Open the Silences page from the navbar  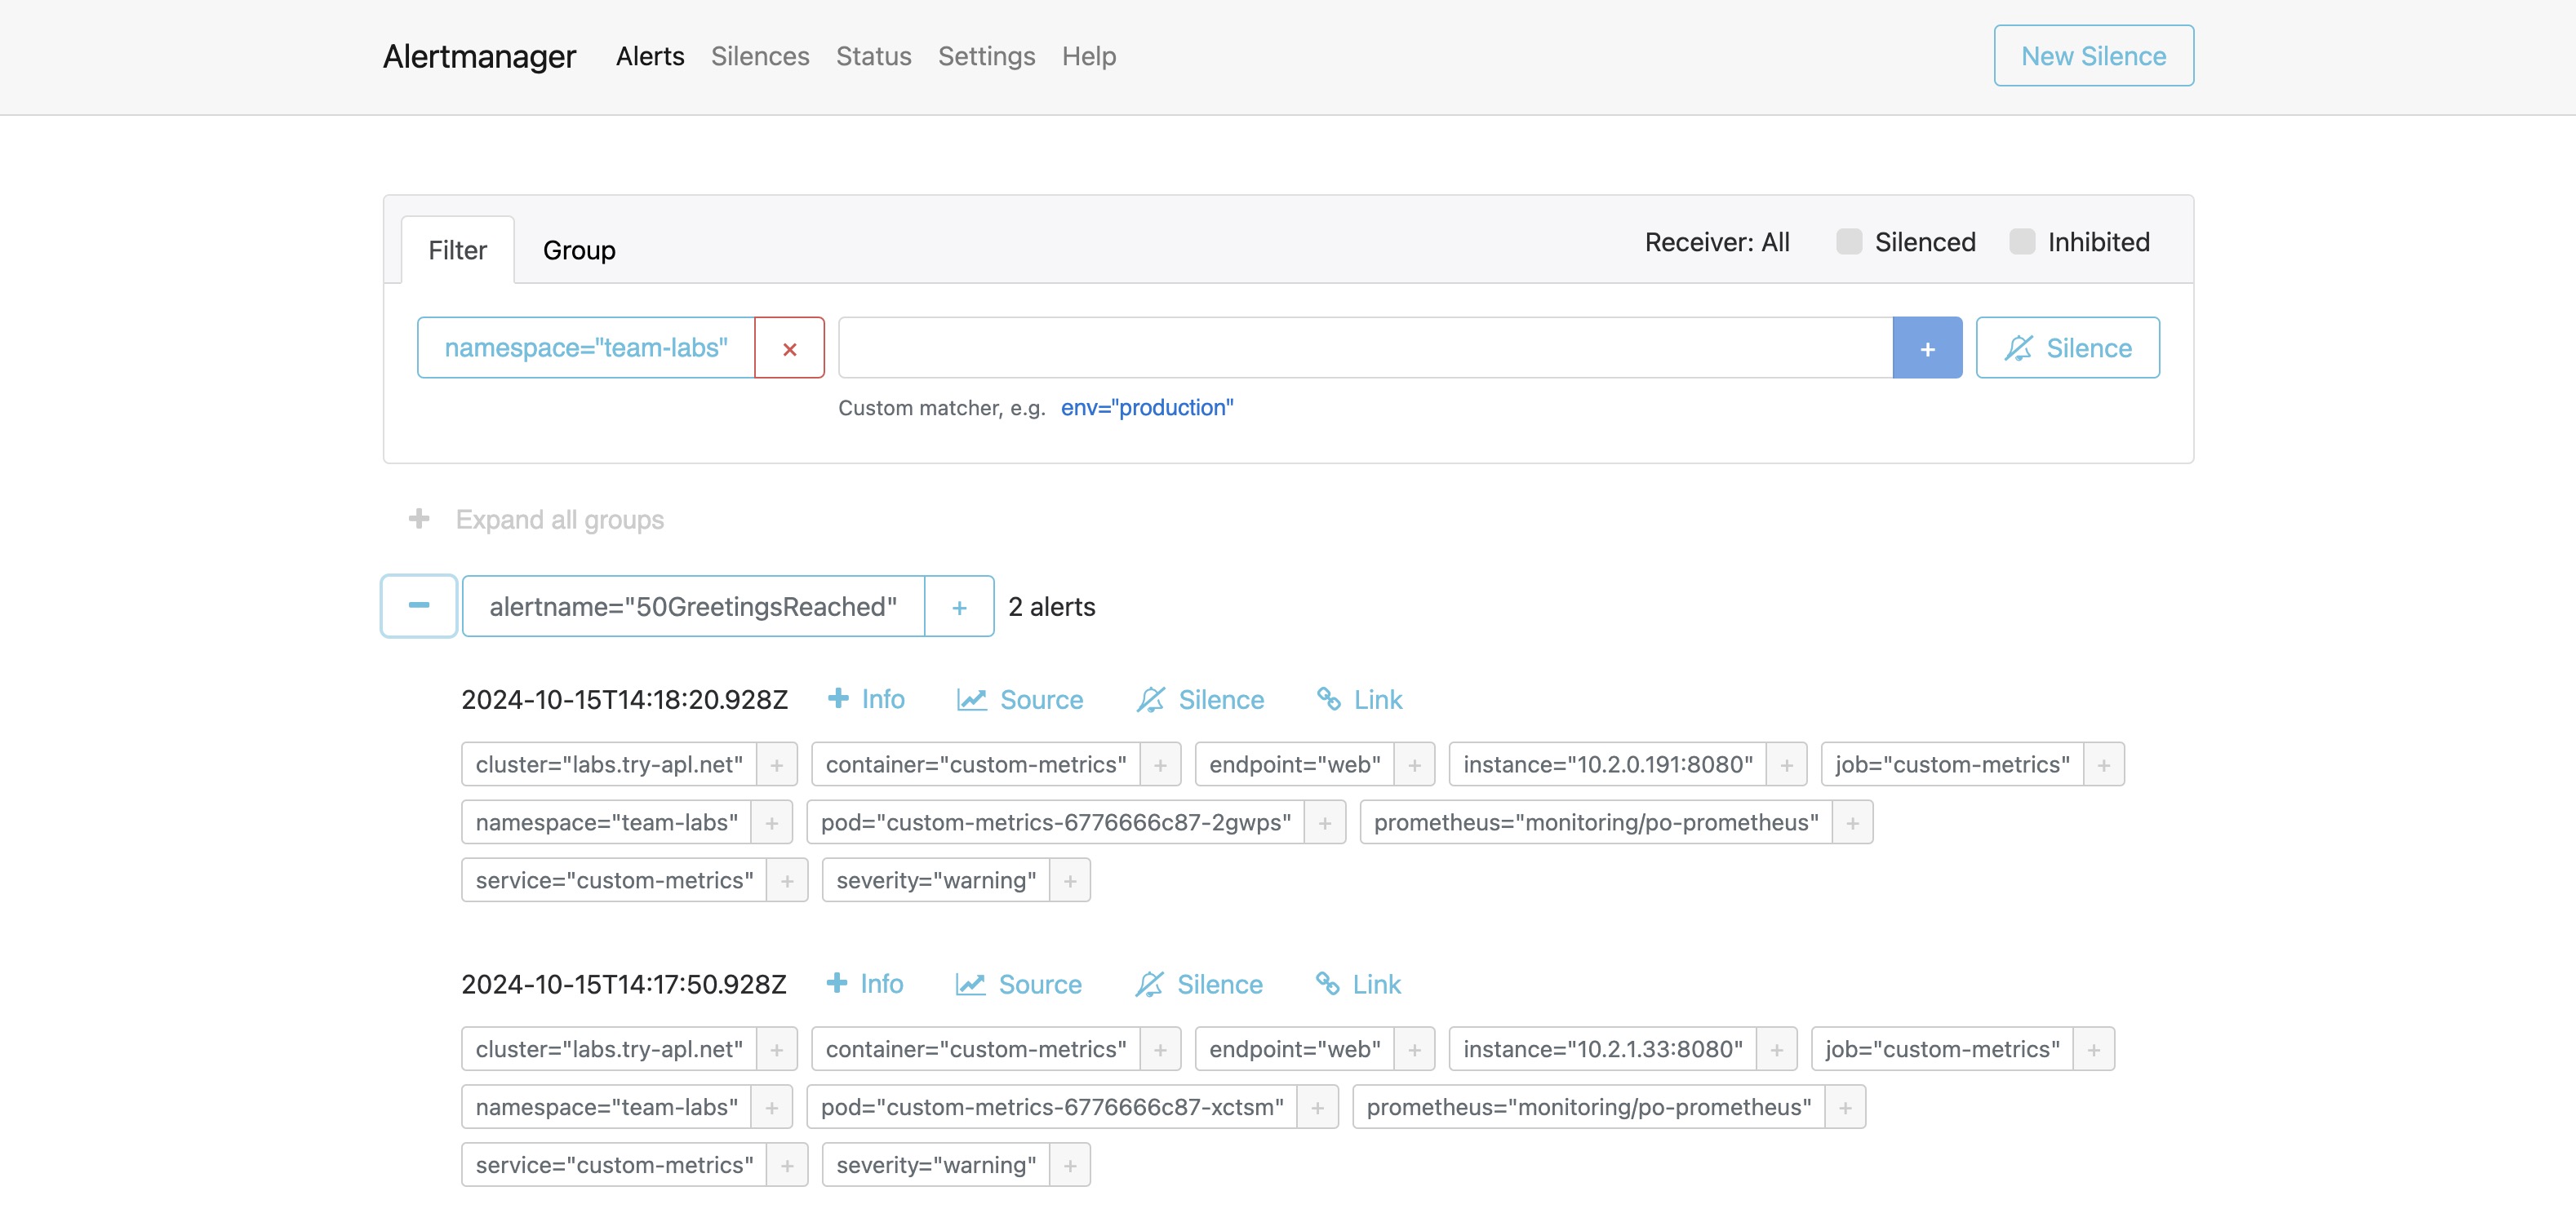(x=759, y=56)
